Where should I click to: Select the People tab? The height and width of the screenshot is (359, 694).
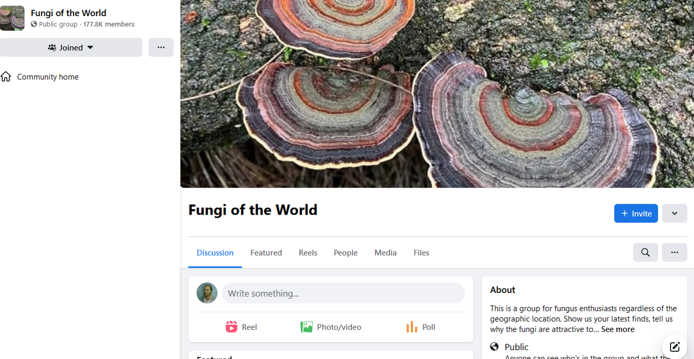point(346,252)
